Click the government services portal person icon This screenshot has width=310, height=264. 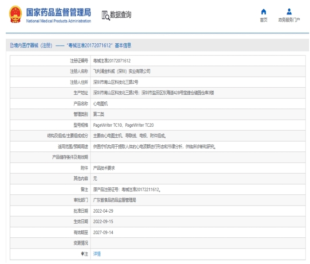[x=289, y=12]
